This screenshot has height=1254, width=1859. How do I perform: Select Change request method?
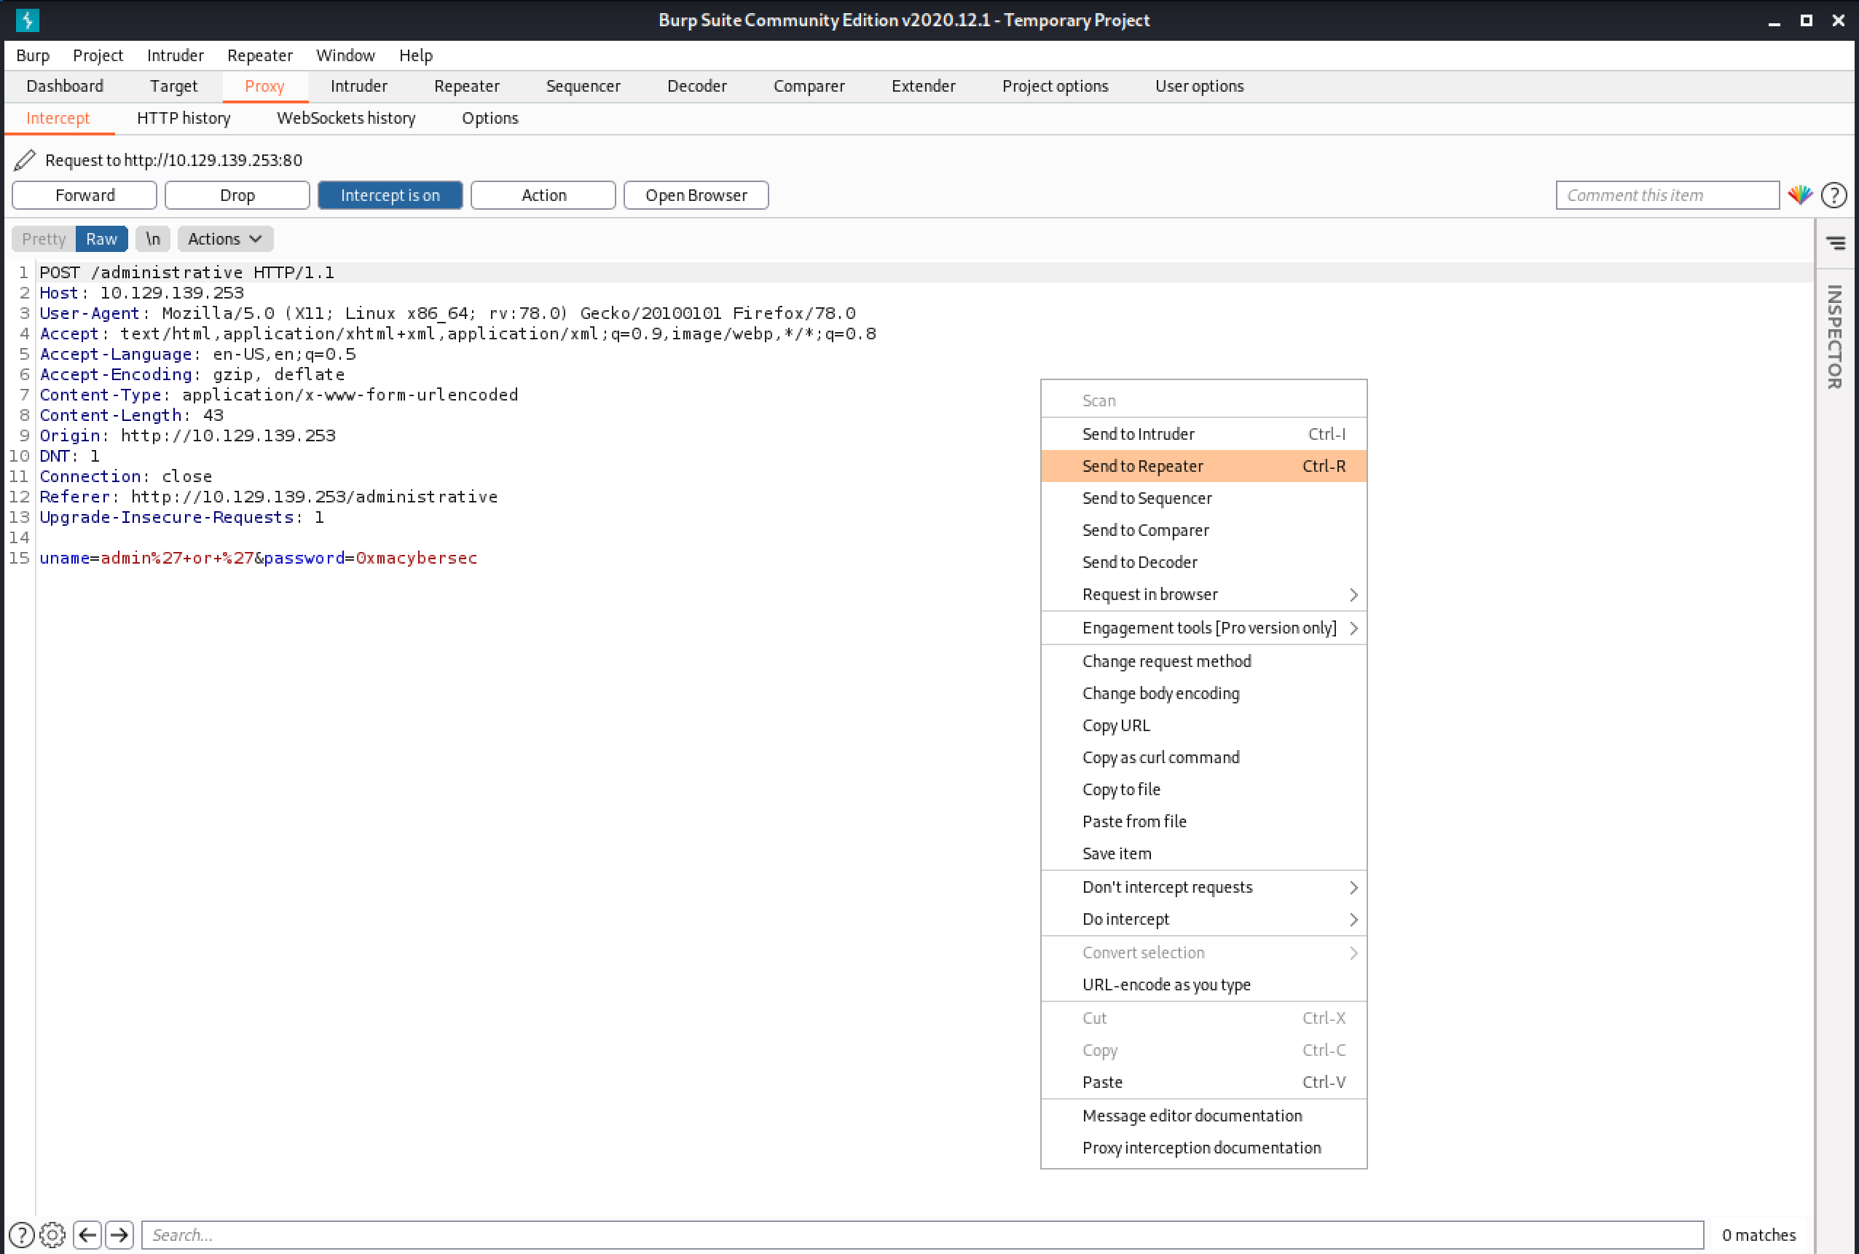[1204, 661]
